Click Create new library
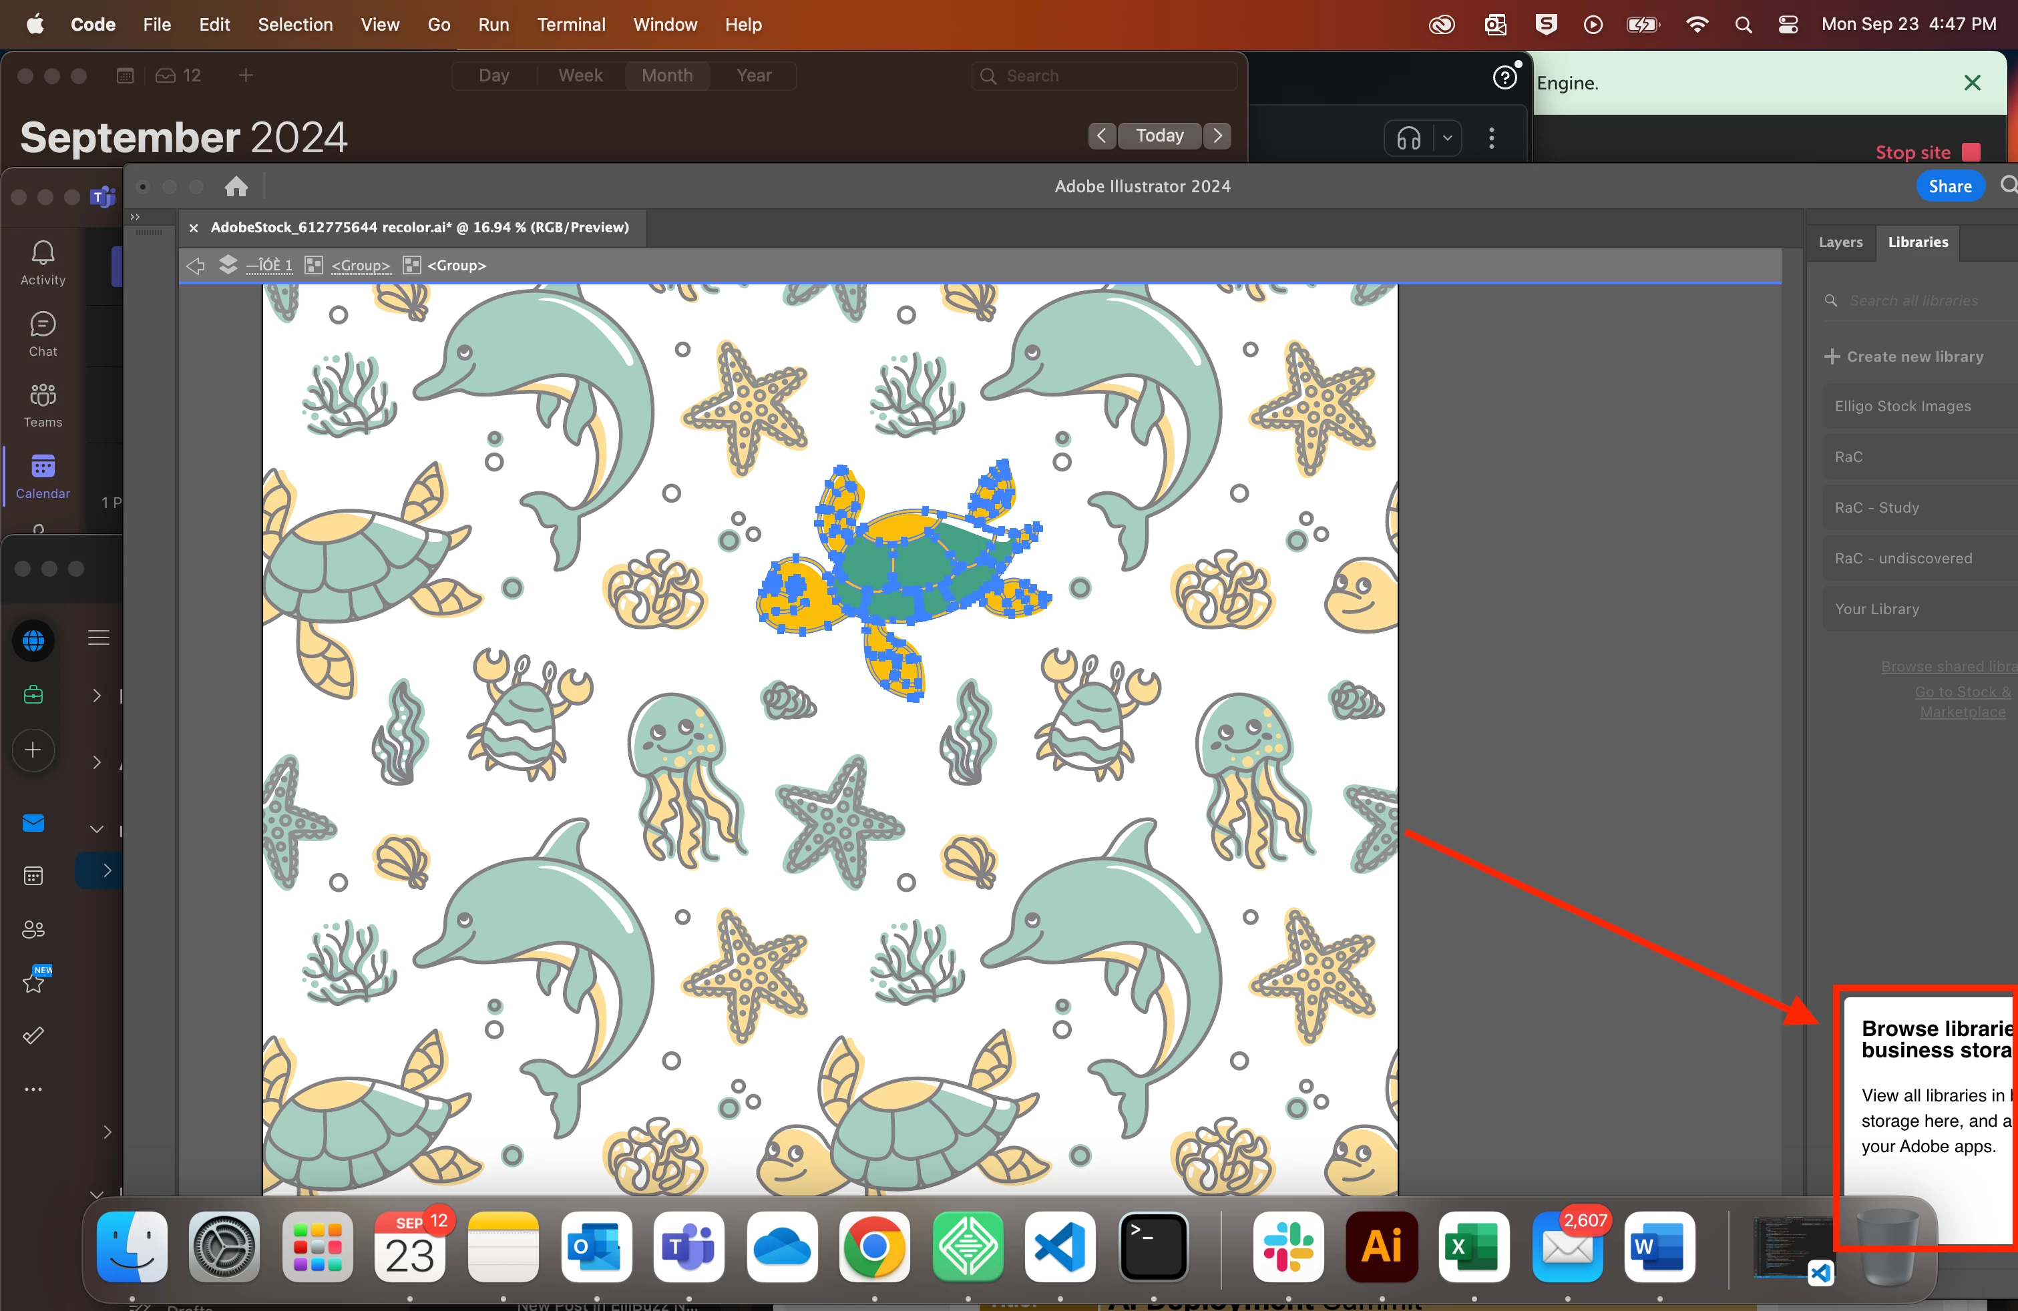The width and height of the screenshot is (2018, 1311). (x=1904, y=356)
